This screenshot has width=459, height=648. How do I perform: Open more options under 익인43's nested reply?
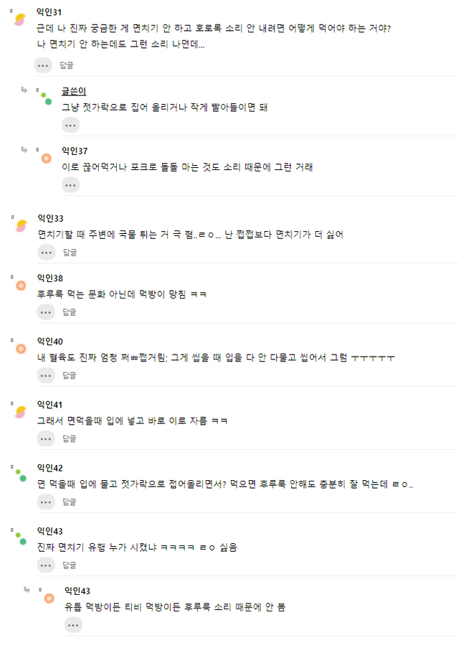coord(73,625)
